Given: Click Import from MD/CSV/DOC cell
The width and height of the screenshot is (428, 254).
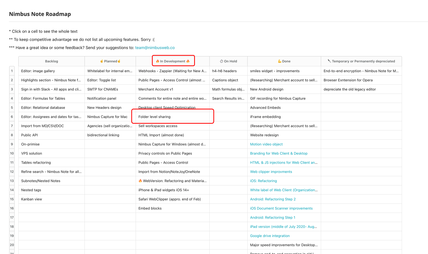Looking at the screenshot, I should coord(52,126).
